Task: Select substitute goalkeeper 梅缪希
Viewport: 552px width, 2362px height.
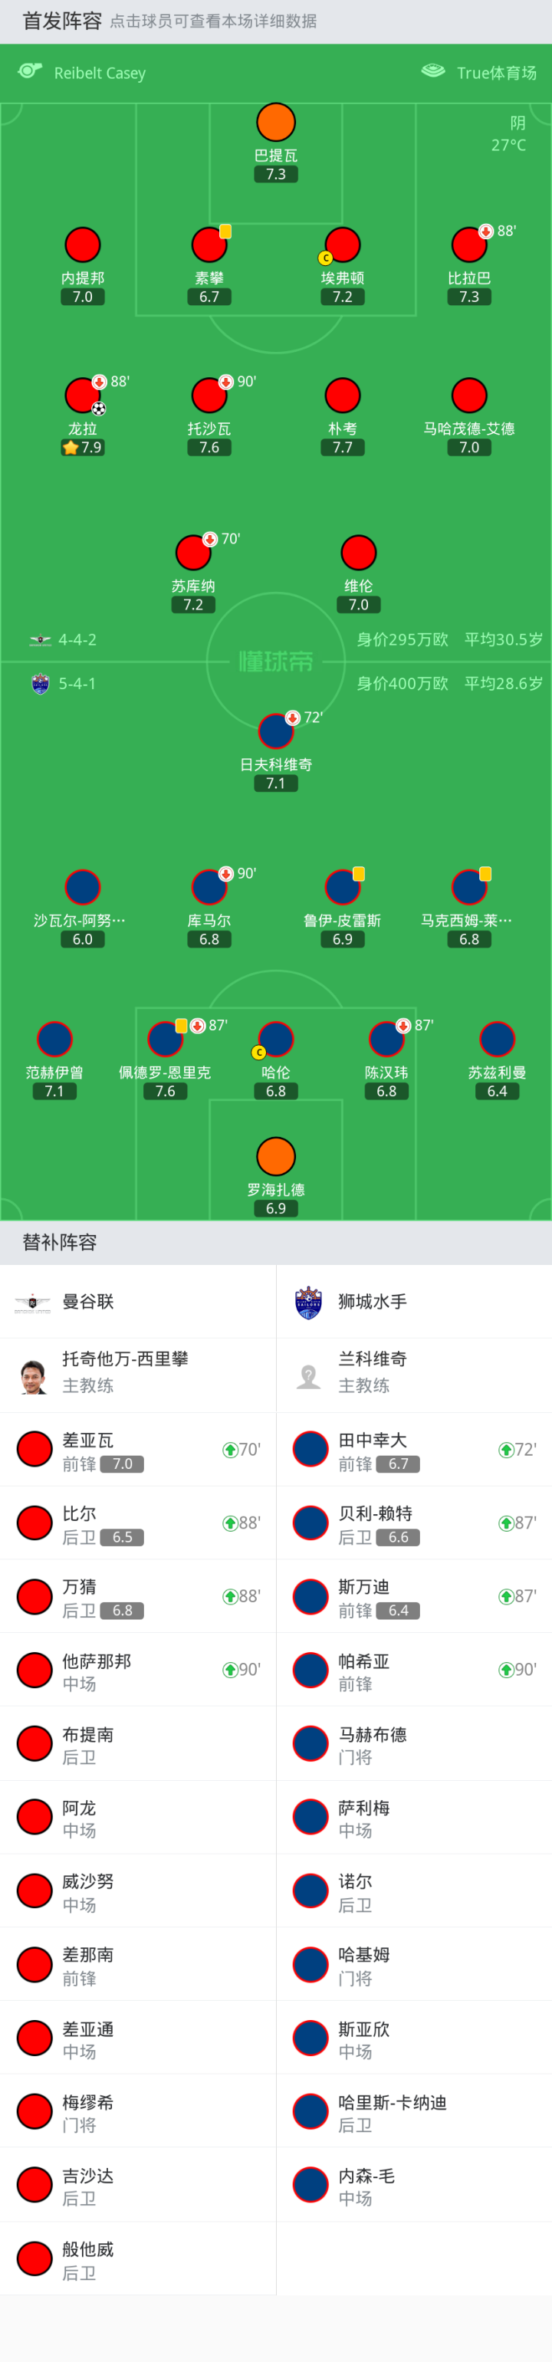Action: (137, 2111)
